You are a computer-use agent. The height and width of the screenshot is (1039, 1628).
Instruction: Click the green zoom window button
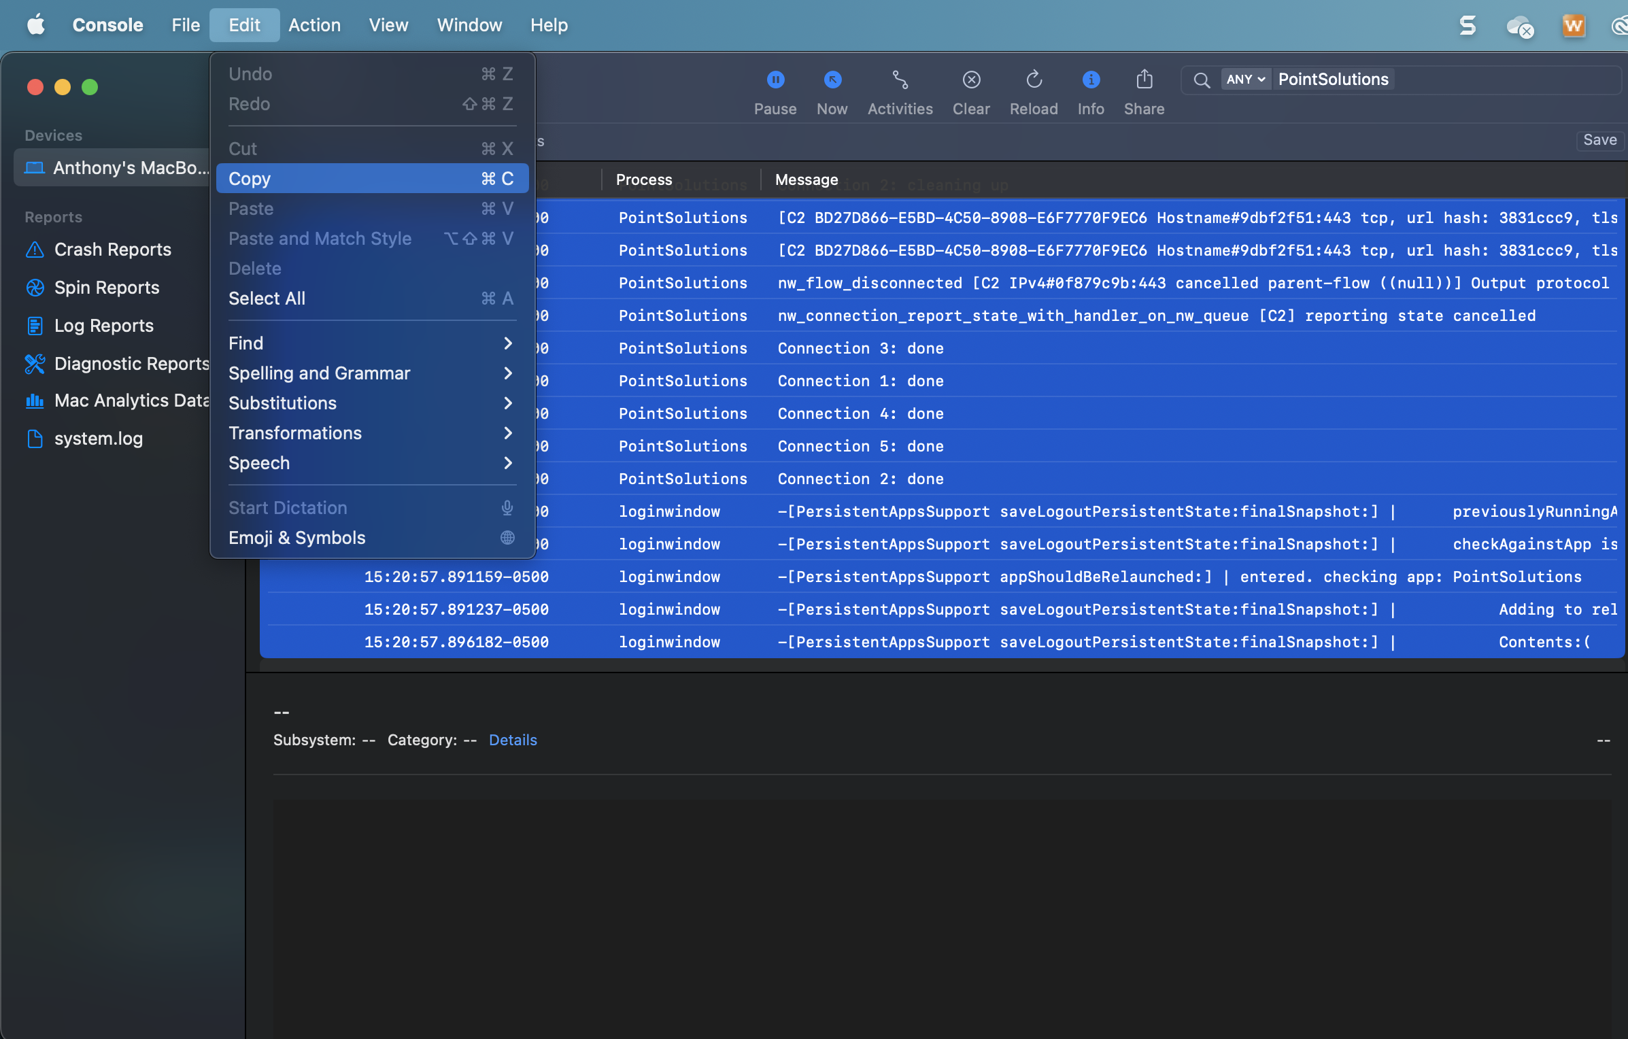pos(90,87)
